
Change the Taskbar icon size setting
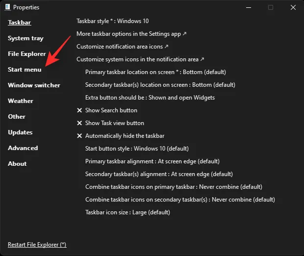(x=127, y=212)
